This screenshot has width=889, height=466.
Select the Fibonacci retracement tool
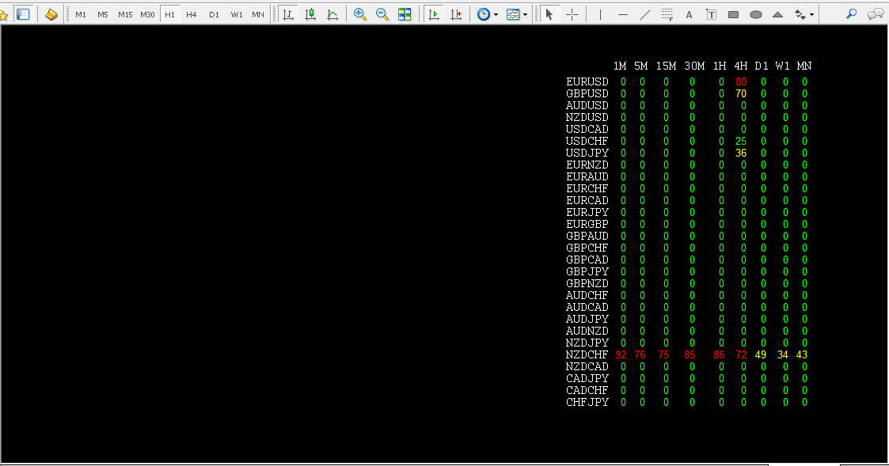coord(667,14)
